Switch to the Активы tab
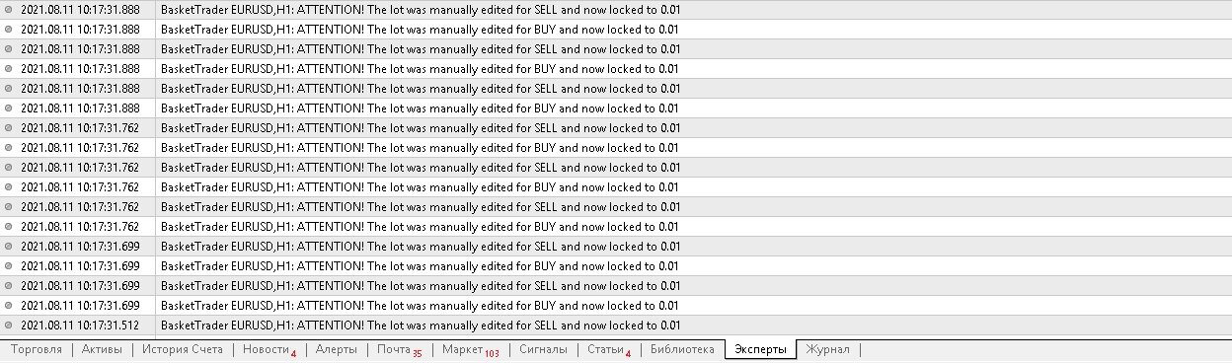The height and width of the screenshot is (363, 1232). click(102, 349)
